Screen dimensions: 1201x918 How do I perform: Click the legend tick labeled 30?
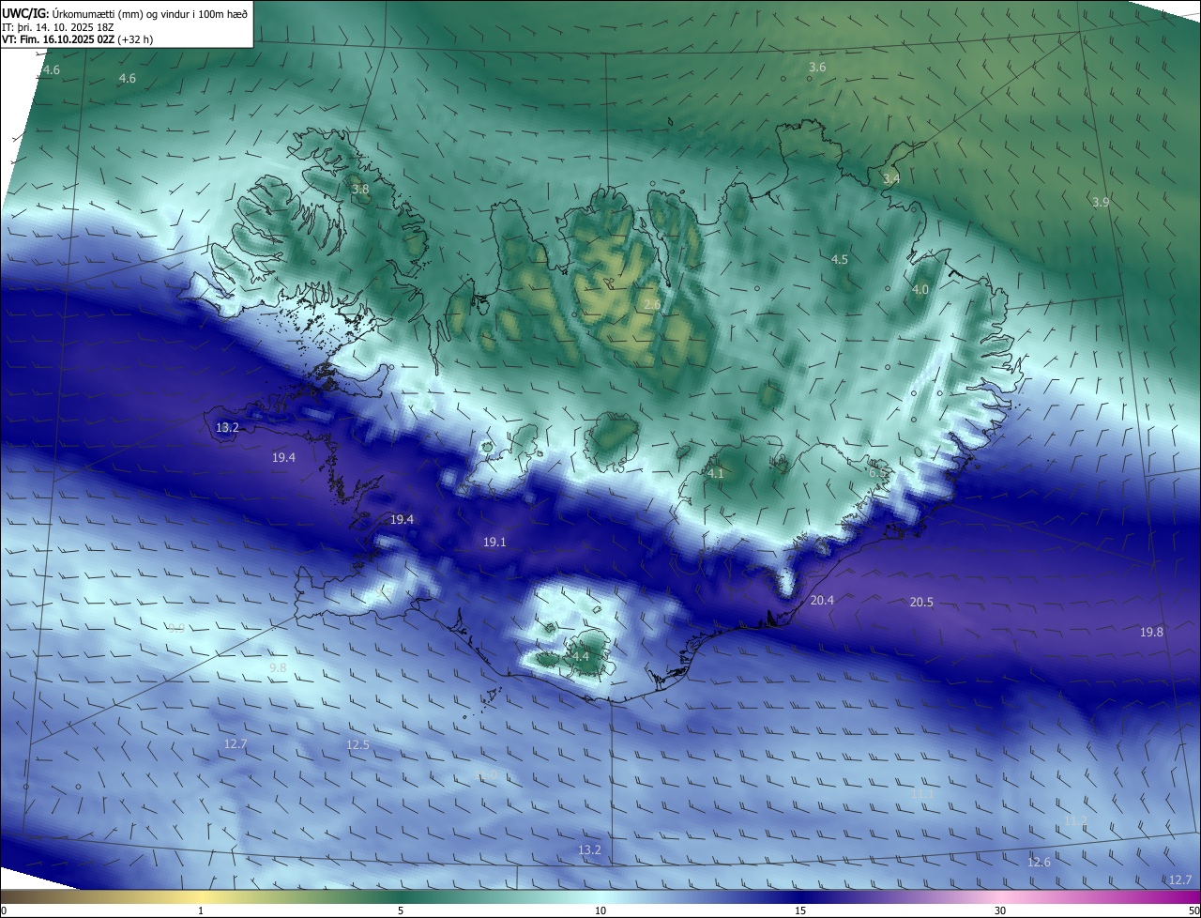coord(1000,910)
